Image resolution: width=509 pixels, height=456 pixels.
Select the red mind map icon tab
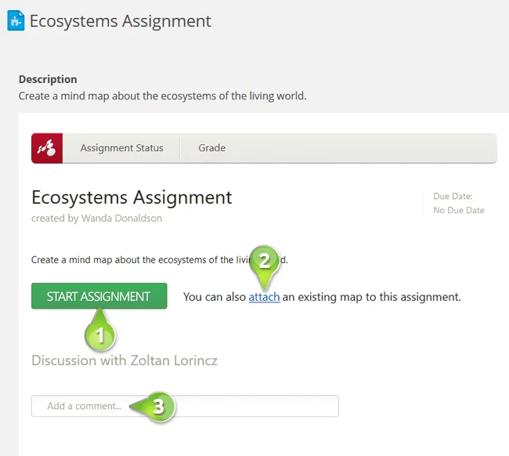(46, 148)
